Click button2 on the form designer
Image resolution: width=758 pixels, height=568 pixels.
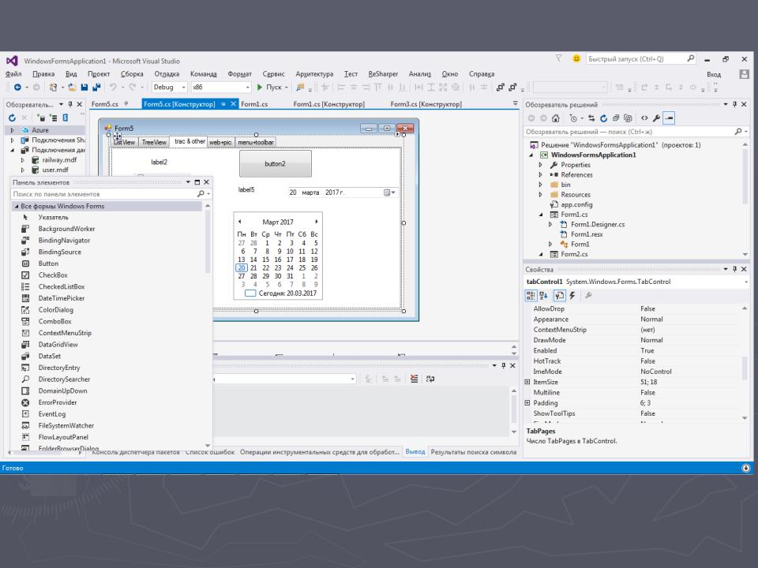coord(275,164)
